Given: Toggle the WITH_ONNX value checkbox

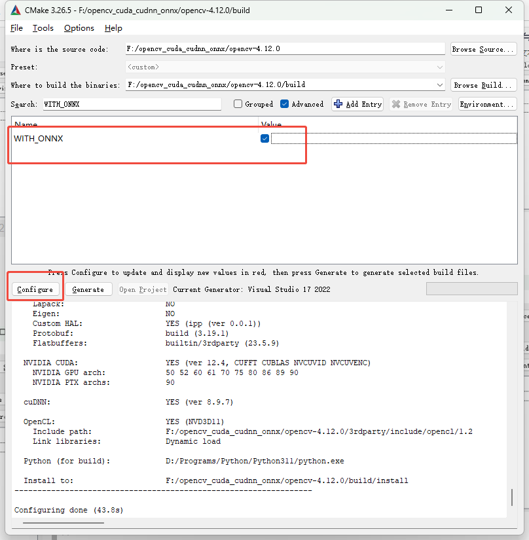Looking at the screenshot, I should click(264, 138).
